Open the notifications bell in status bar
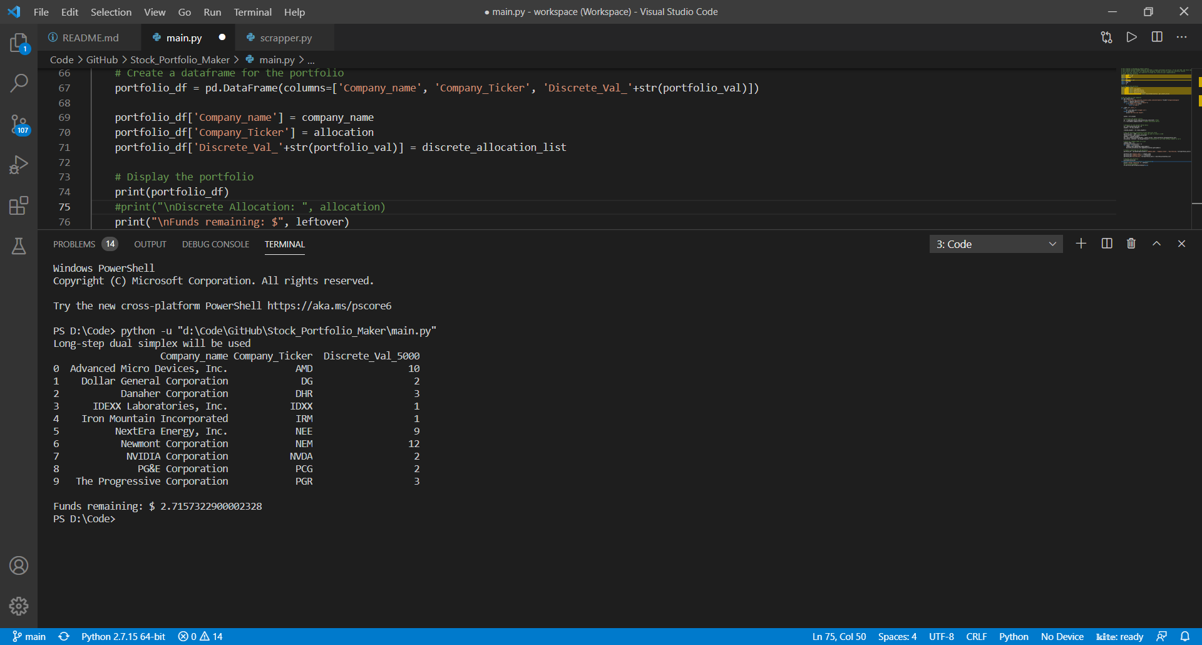The height and width of the screenshot is (645, 1202). (1184, 636)
